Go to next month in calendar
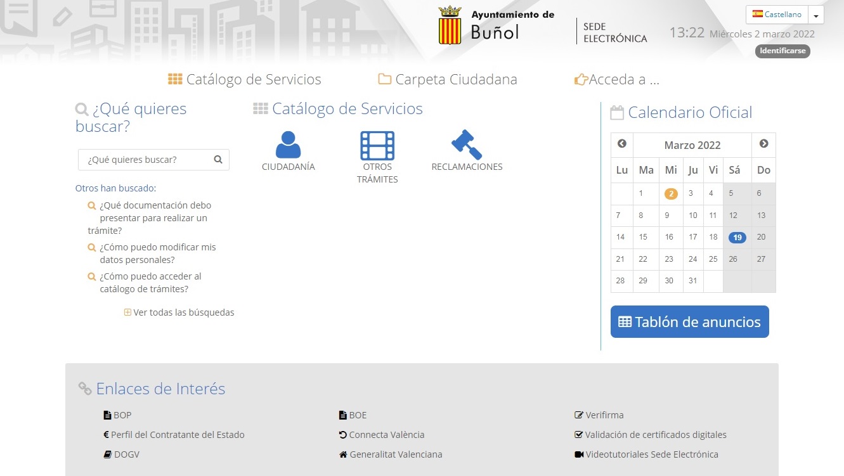 [x=763, y=144]
